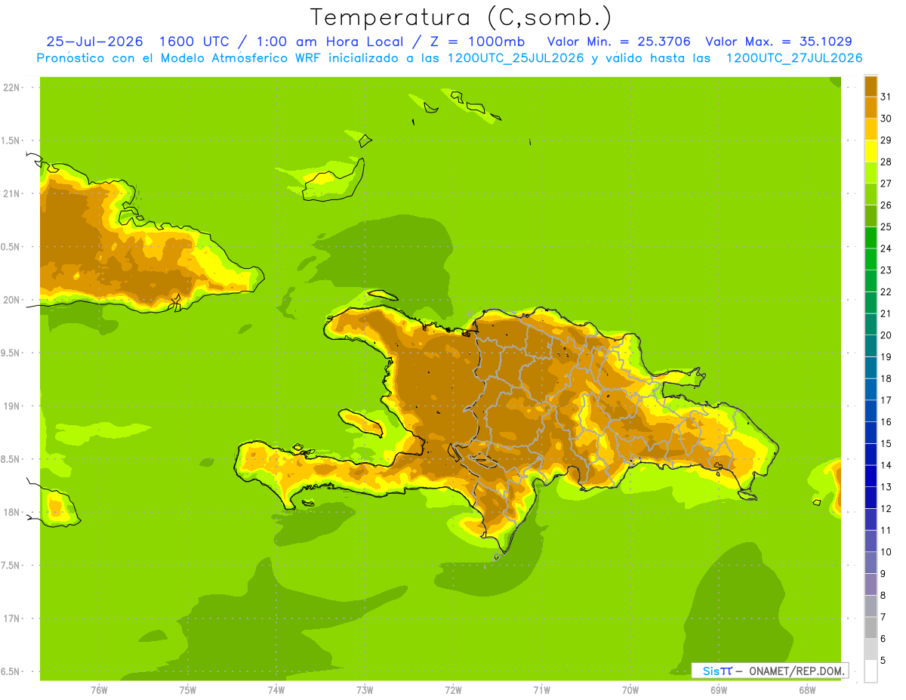
Task: Click the color bar label "14"
Action: tap(886, 465)
